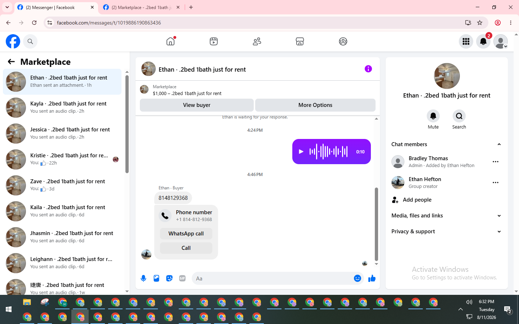Open the Facebook menu grid icon

[466, 41]
